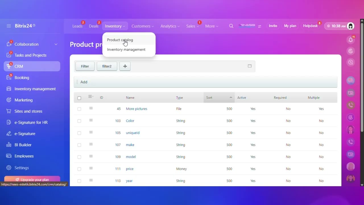The height and width of the screenshot is (205, 364).
Task: Tick the select-all checkbox in table header
Action: click(x=79, y=98)
